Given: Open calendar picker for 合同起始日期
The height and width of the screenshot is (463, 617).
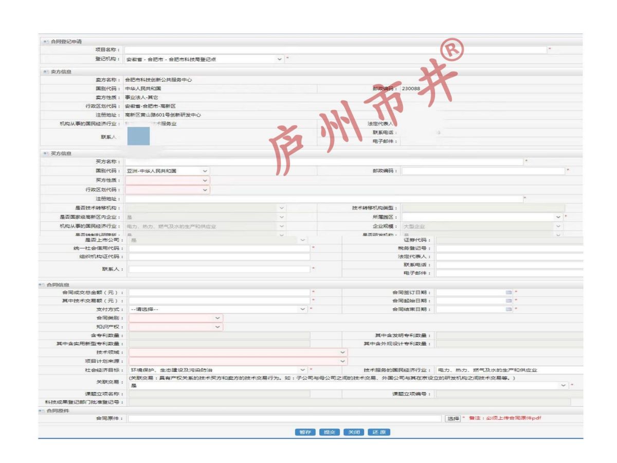Looking at the screenshot, I should pos(509,300).
